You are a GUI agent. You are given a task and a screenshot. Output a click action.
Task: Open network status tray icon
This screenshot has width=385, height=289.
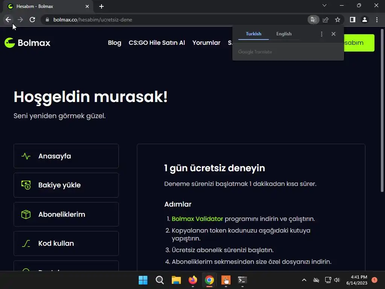pos(328,280)
